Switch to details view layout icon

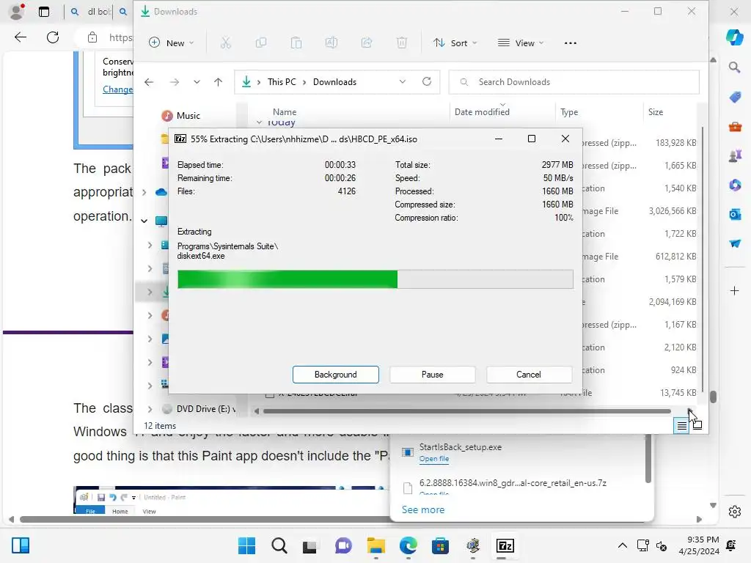pyautogui.click(x=681, y=425)
